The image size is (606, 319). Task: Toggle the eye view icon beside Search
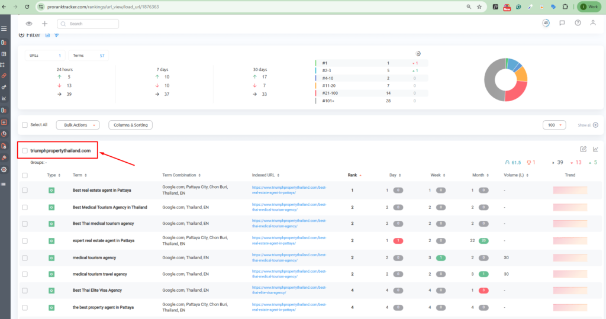29,24
